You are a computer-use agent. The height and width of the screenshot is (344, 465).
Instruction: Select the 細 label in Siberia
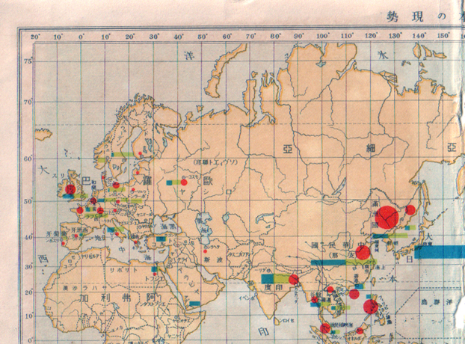tap(369, 149)
